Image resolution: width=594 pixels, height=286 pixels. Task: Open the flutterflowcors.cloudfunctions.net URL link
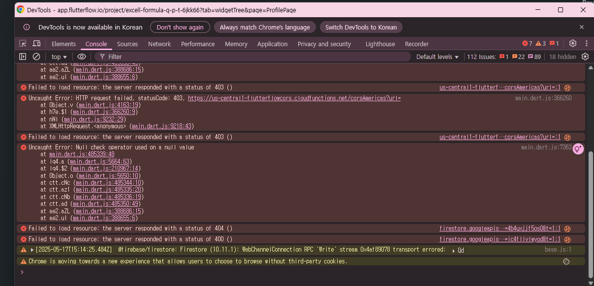coord(294,98)
